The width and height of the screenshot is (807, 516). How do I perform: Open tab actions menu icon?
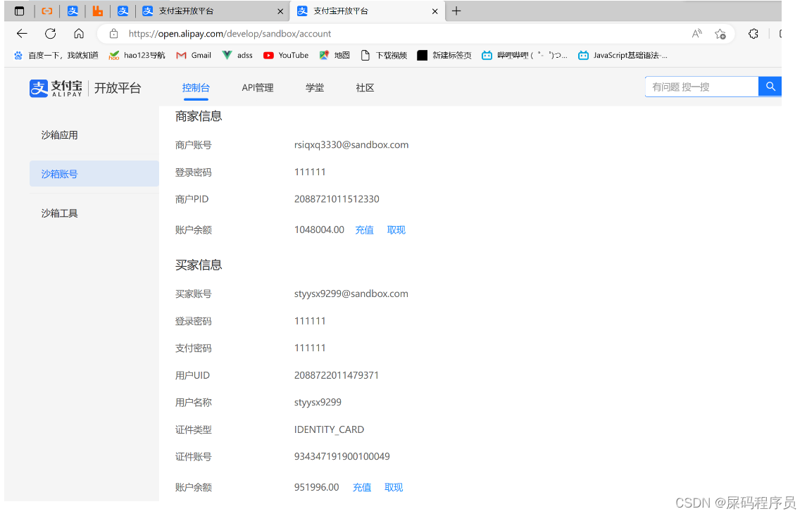click(19, 11)
